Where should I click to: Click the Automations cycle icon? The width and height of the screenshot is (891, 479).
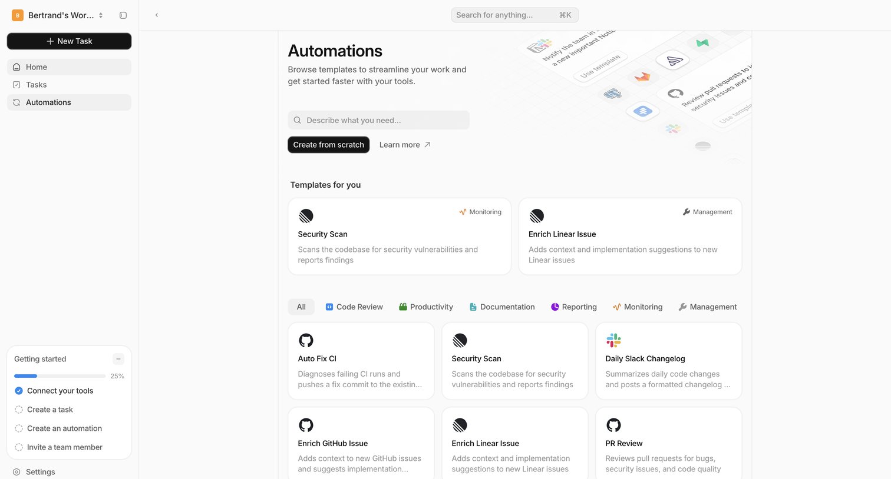16,102
